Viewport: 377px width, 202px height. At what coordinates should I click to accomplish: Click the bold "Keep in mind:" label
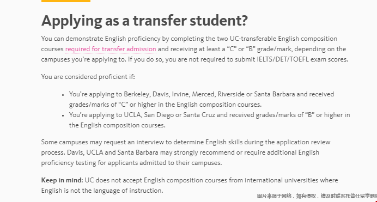[x=62, y=180]
